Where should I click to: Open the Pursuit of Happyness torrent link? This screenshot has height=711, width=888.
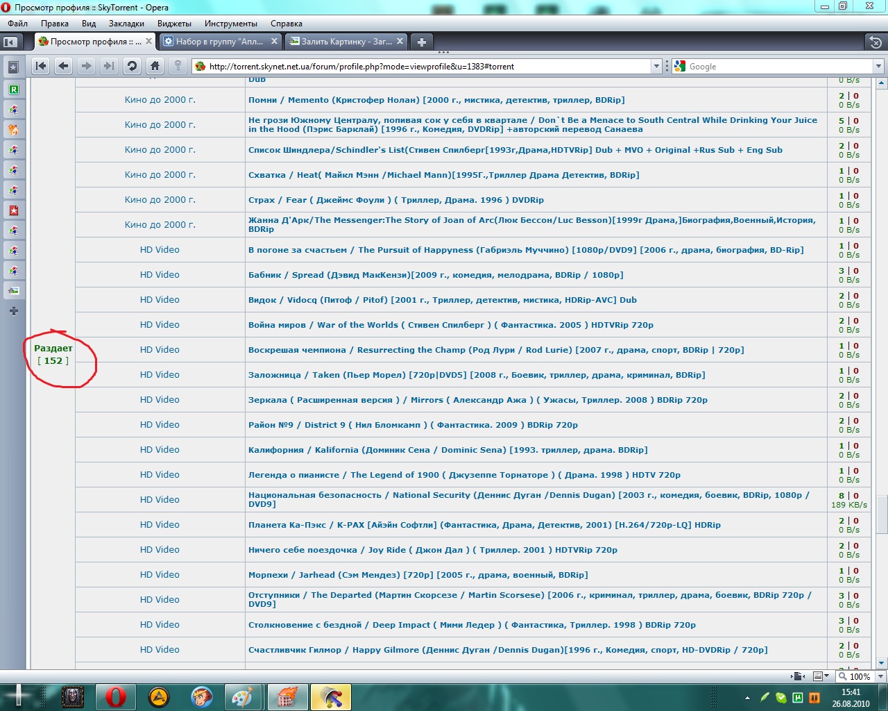tap(526, 250)
